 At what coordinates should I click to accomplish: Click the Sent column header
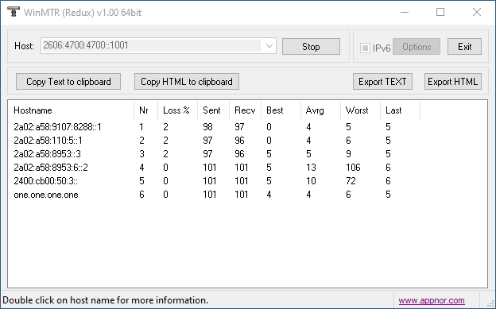[214, 110]
